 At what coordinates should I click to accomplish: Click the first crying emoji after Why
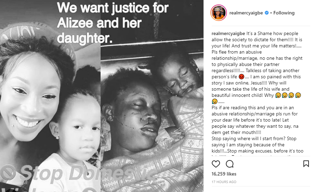coord(278,95)
